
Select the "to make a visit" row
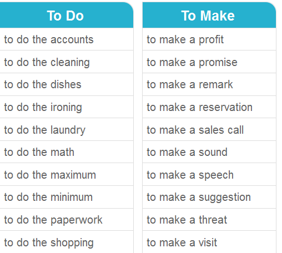click(209, 242)
